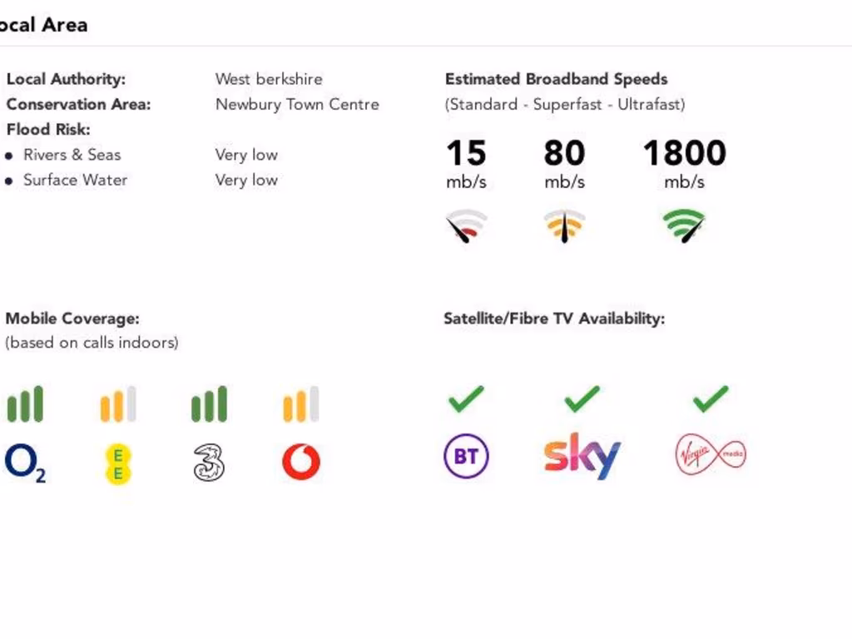852x639 pixels.
Task: Click the green checkmark above Sky
Action: pos(582,399)
